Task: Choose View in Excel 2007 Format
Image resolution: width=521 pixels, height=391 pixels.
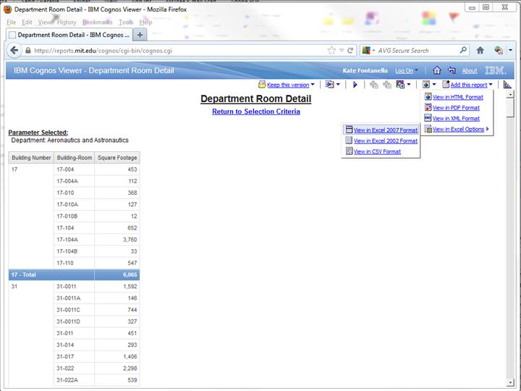Action: tap(385, 130)
